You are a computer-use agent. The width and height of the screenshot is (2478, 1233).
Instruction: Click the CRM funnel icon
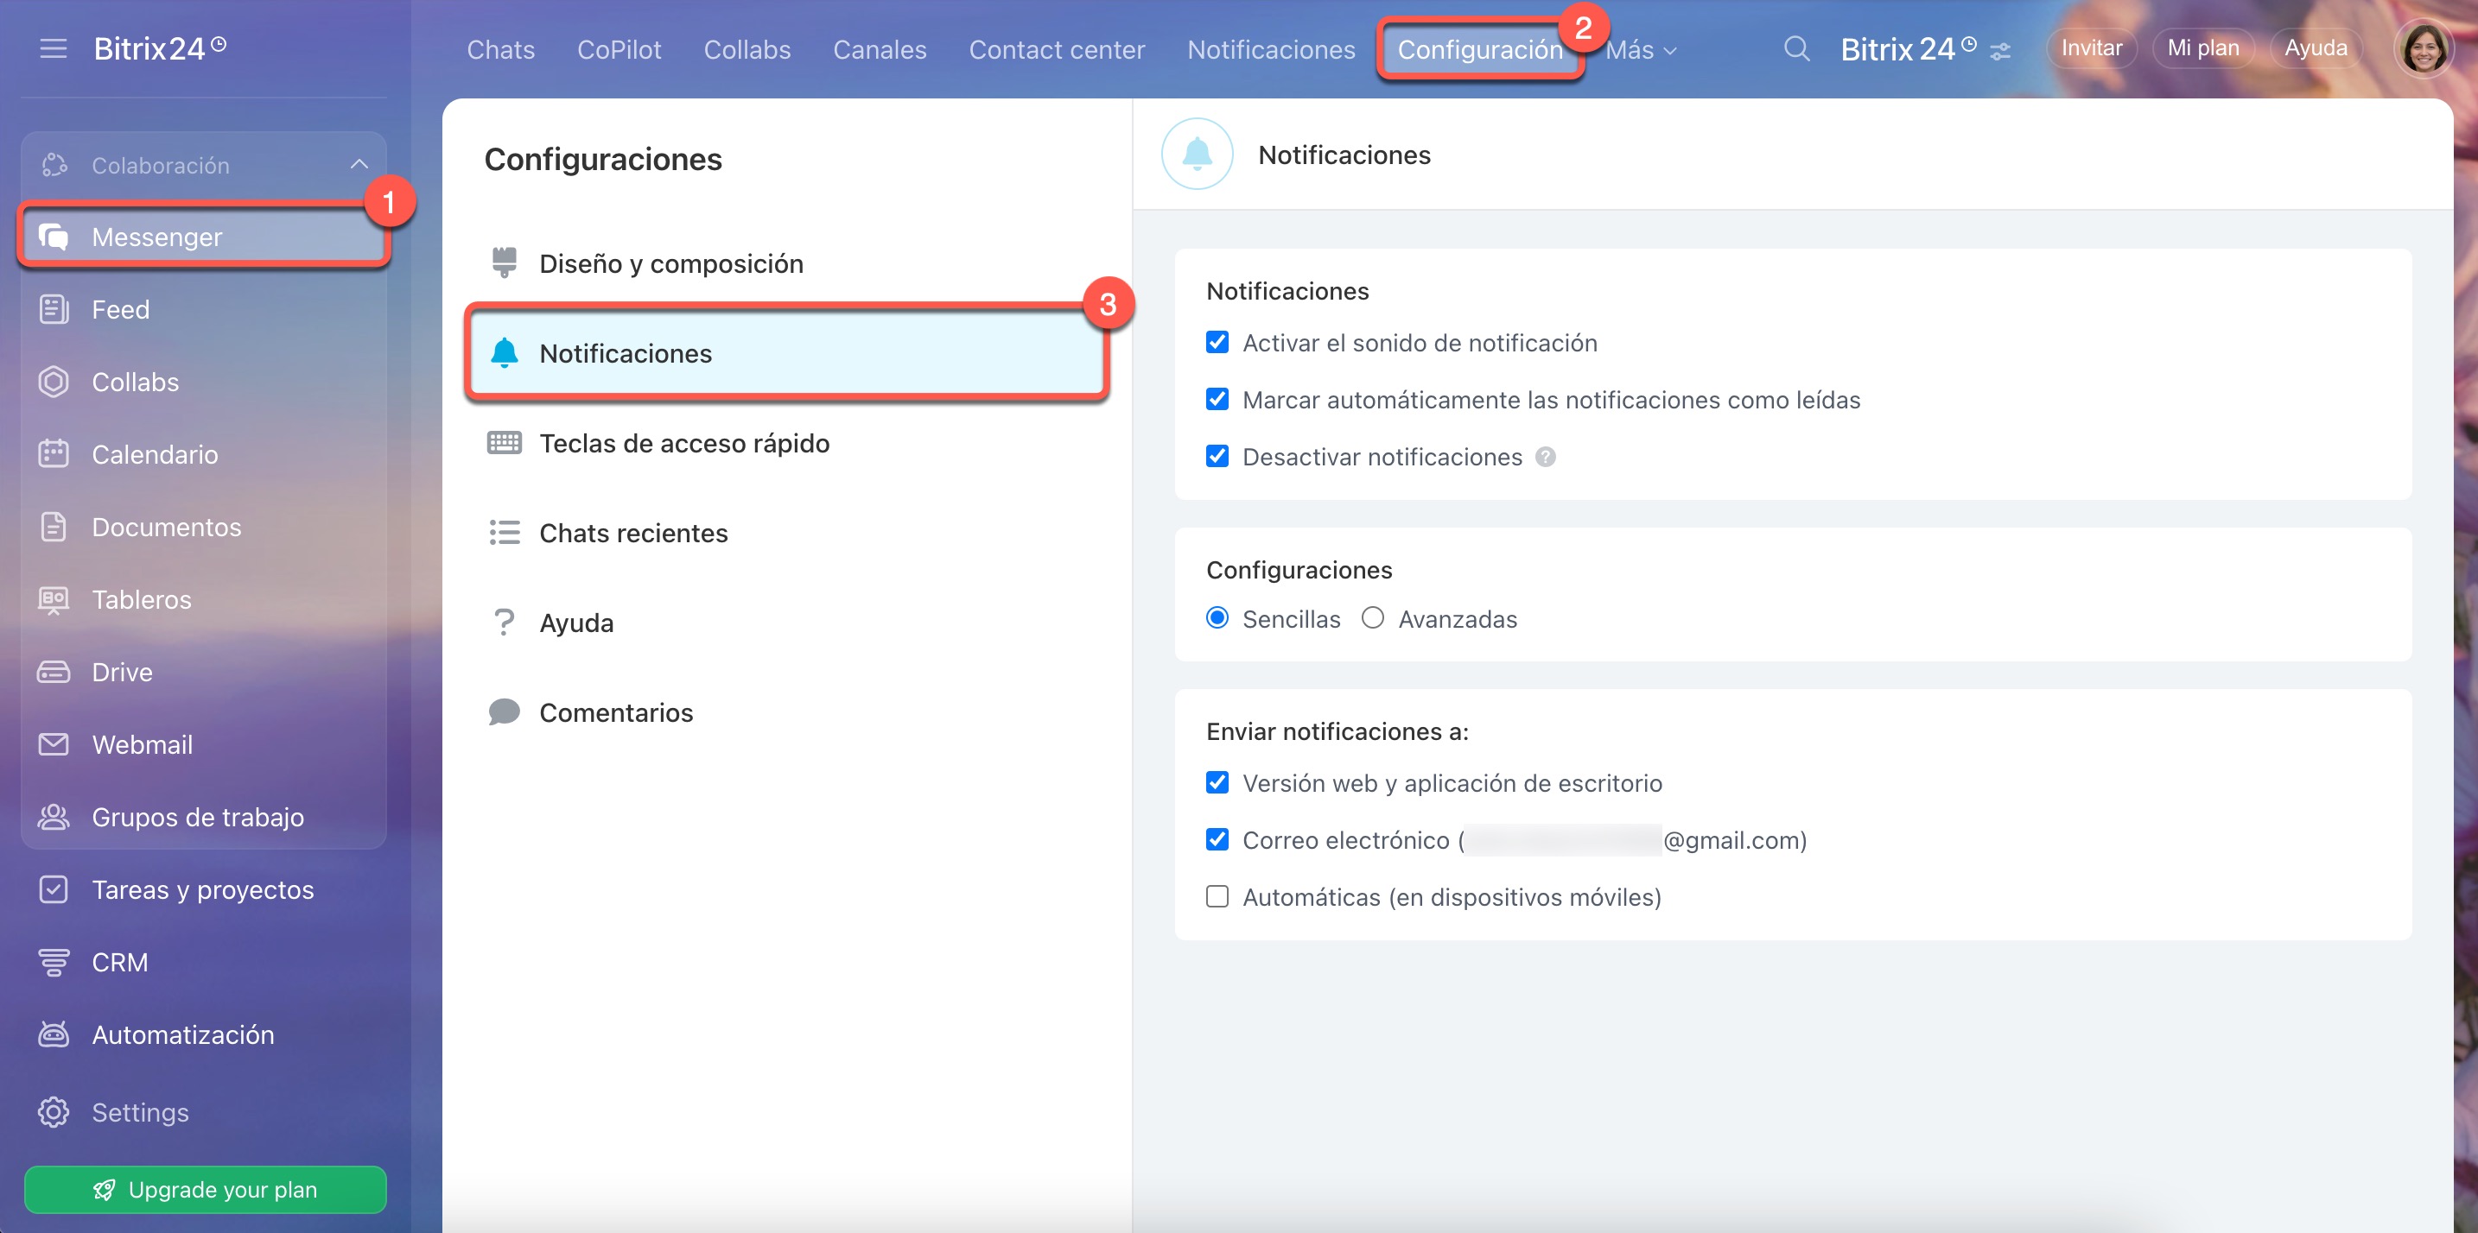click(x=54, y=962)
